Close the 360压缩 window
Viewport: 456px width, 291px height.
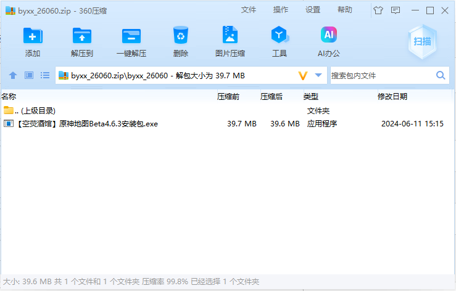pyautogui.click(x=445, y=10)
